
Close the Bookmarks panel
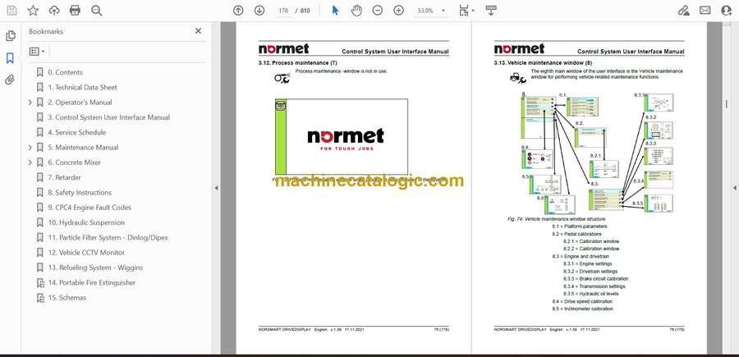198,31
